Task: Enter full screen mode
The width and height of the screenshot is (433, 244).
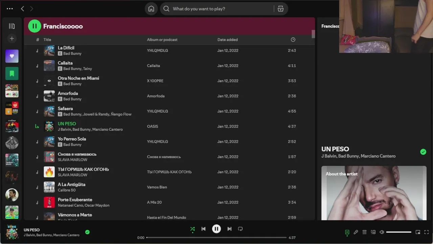Action: [x=427, y=232]
